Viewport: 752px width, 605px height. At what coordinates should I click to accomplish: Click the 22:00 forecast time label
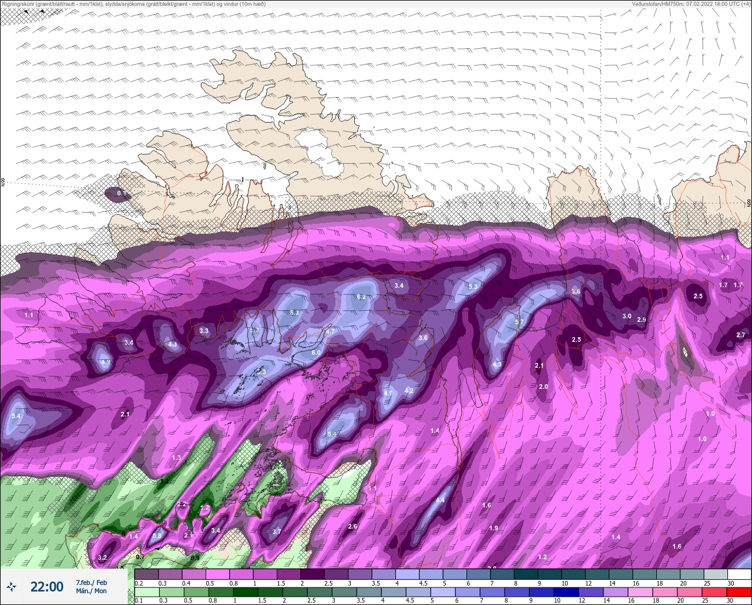coord(47,587)
